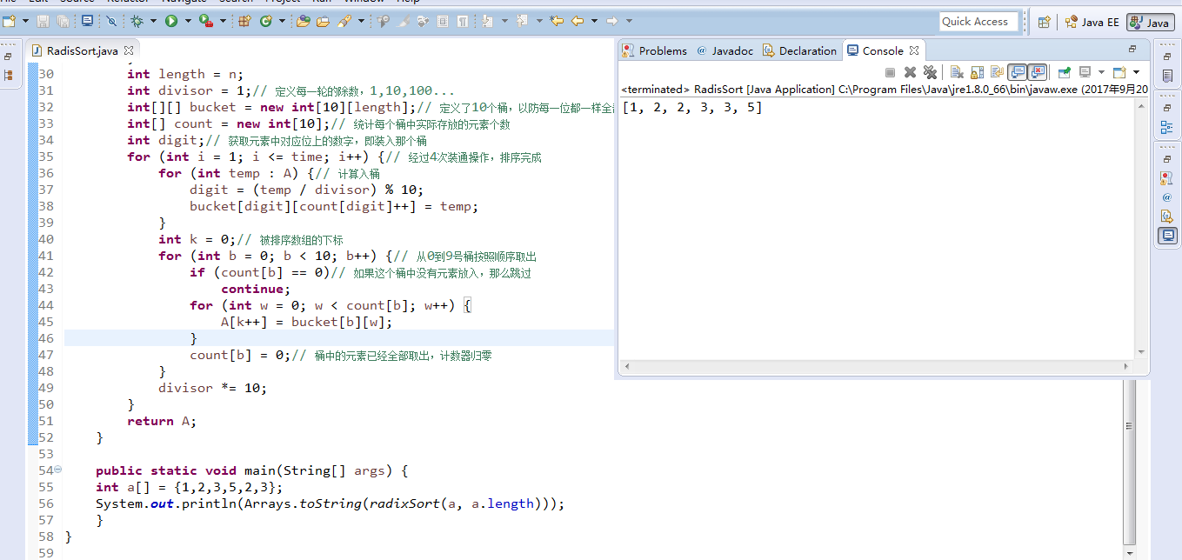Click the editor vertical scrollbar
Image resolution: width=1182 pixels, height=560 pixels.
tap(1129, 461)
